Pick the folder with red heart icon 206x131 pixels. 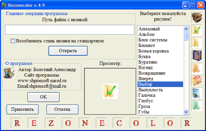pos(197,81)
